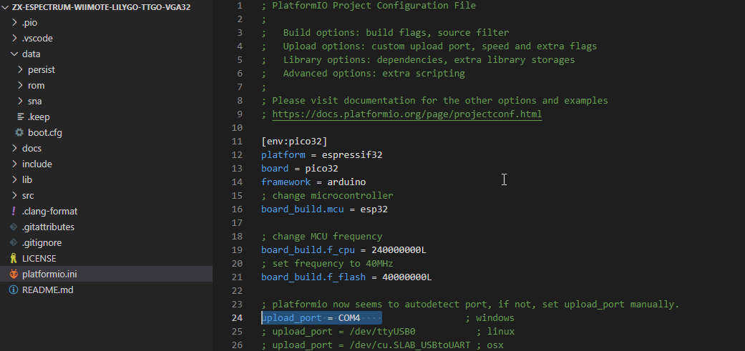This screenshot has width=745, height=351.
Task: Click line number 24 in the gutter
Action: 237,318
